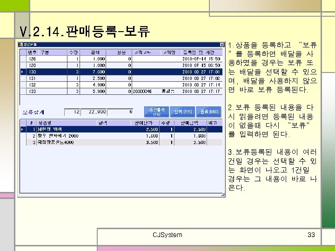This screenshot has height=251, width=335.
Task: Click timestamp ending 17:01
Action: [x=201, y=72]
